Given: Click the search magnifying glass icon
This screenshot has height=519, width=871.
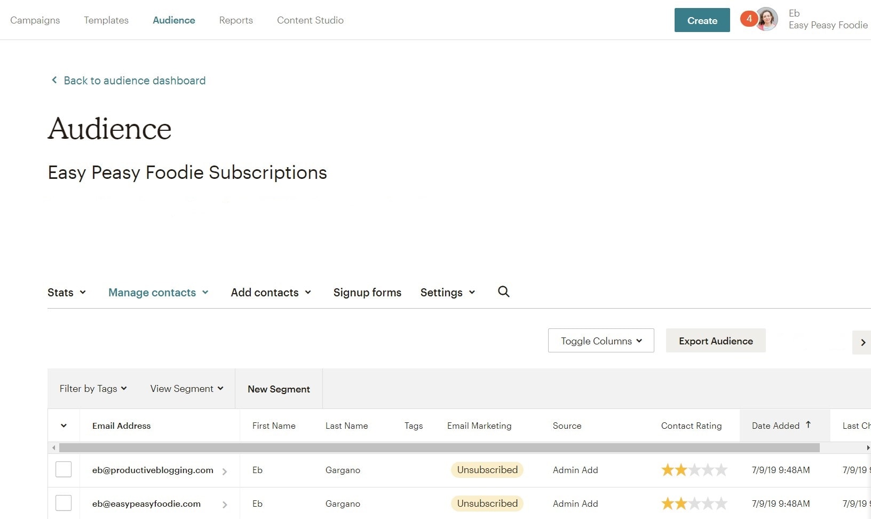Looking at the screenshot, I should pyautogui.click(x=503, y=292).
